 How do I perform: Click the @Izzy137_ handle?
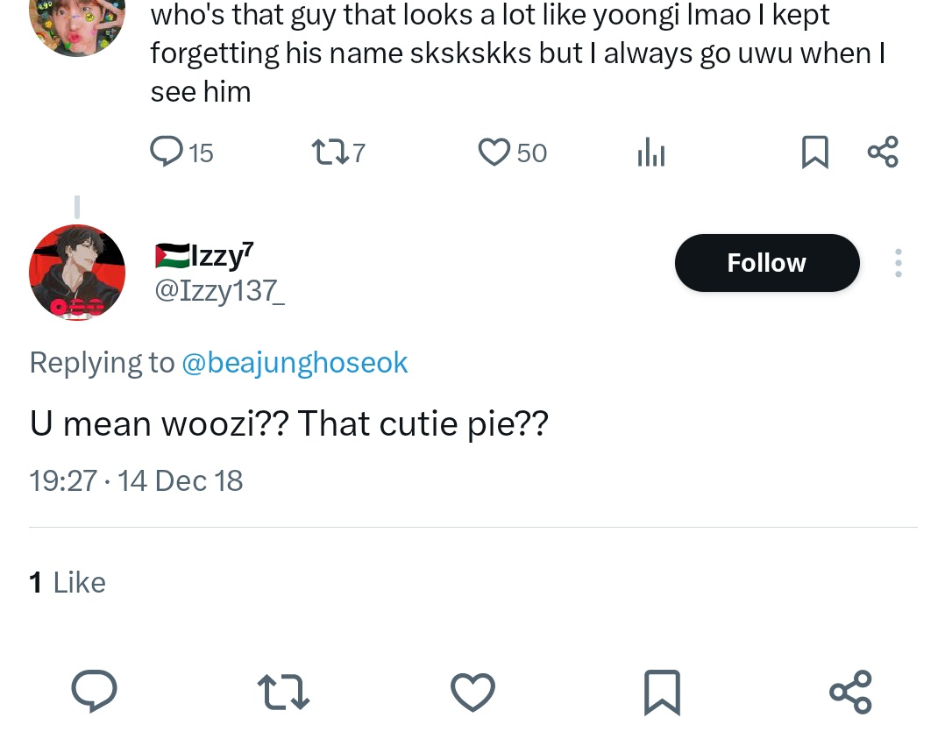(219, 291)
